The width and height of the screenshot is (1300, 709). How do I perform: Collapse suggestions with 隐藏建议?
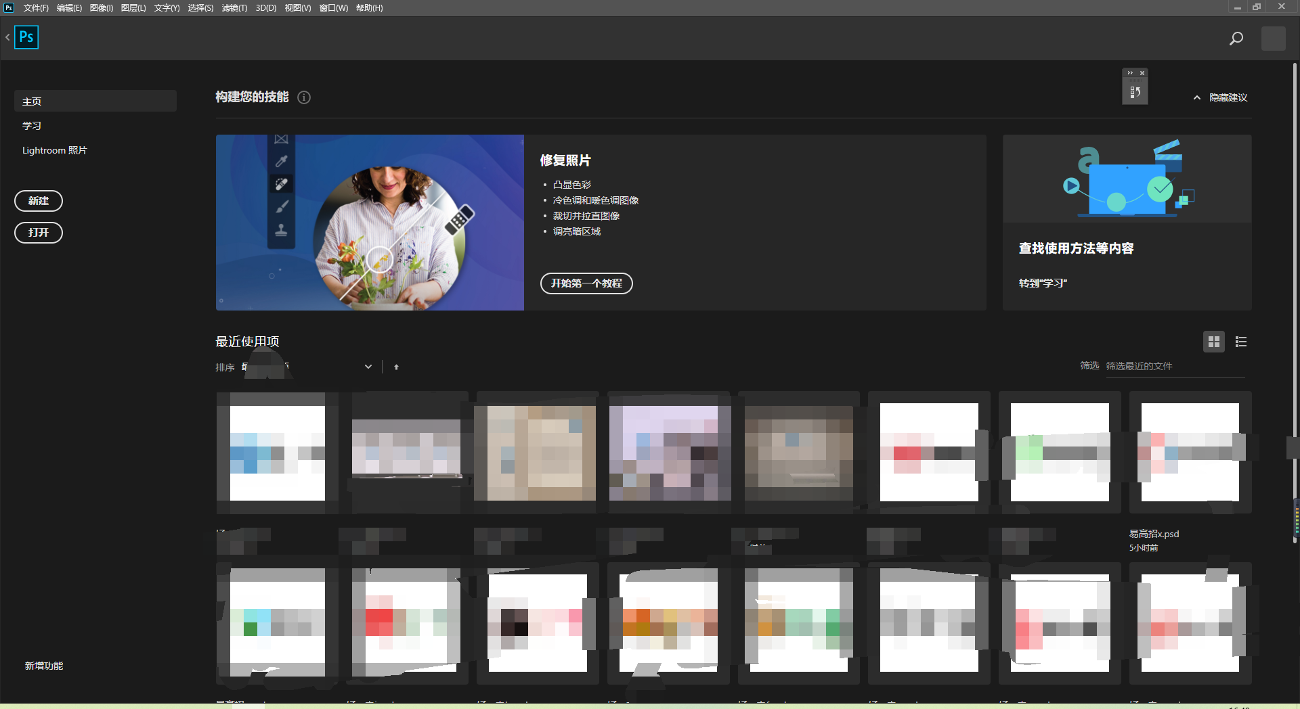pos(1220,97)
